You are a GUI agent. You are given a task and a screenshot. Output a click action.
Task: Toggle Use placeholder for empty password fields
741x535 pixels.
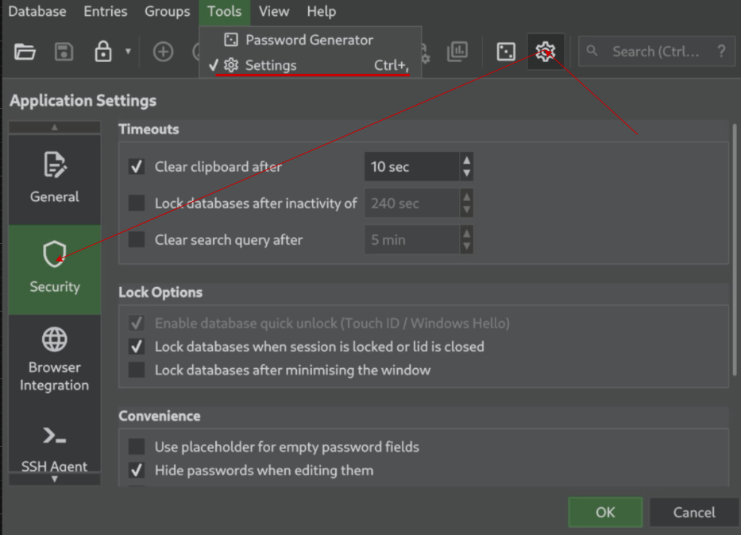click(x=137, y=447)
